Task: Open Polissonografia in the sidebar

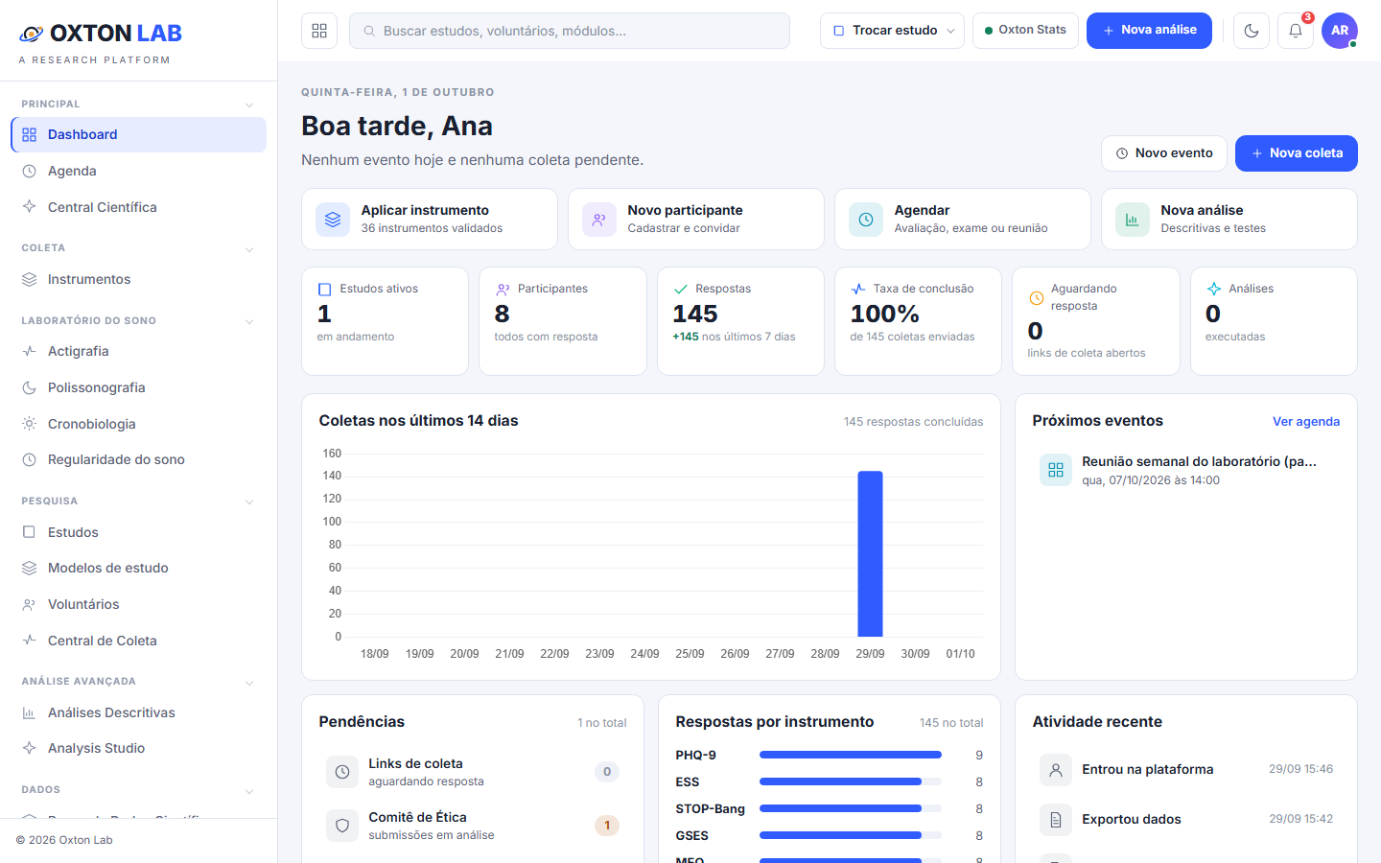Action: click(138, 387)
